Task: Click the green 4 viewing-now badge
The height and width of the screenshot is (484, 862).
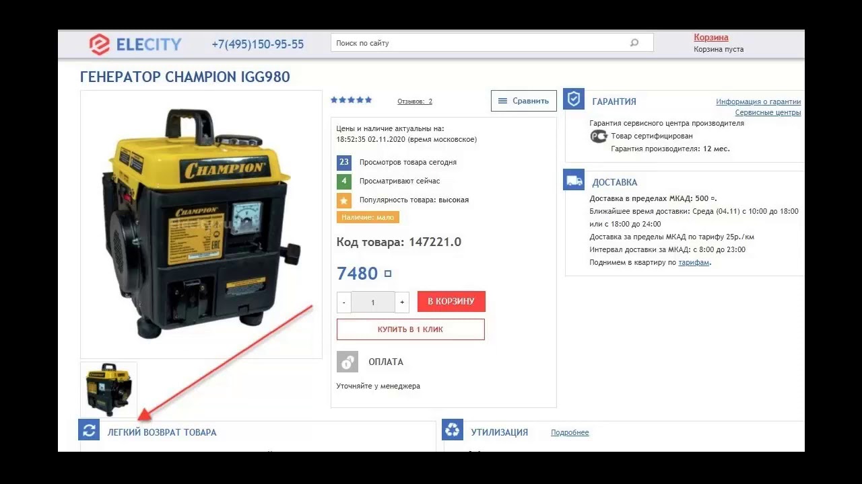Action: coord(344,181)
